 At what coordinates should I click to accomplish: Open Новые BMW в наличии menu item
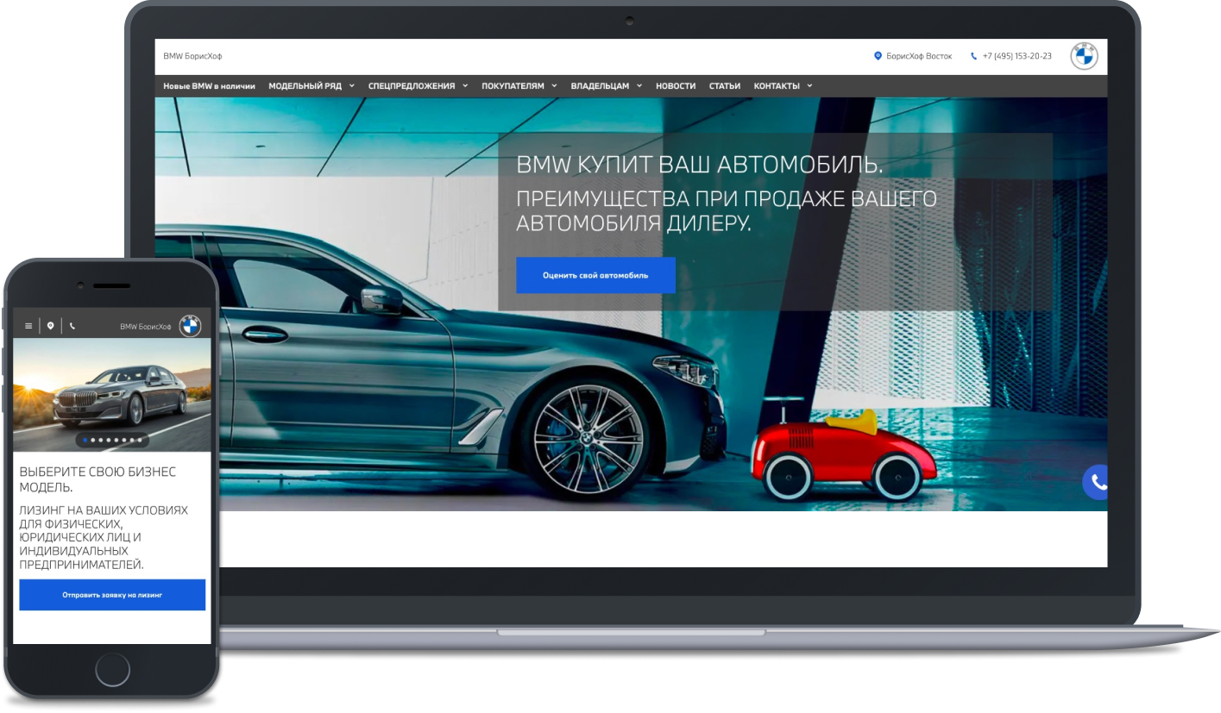209,86
